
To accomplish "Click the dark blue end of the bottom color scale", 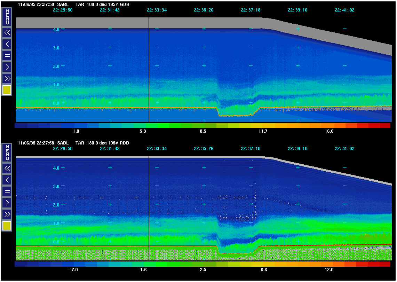I will [x=21, y=264].
